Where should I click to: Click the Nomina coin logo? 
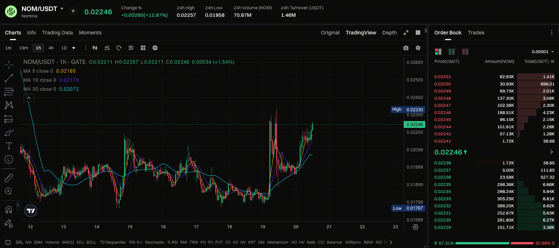(x=11, y=12)
